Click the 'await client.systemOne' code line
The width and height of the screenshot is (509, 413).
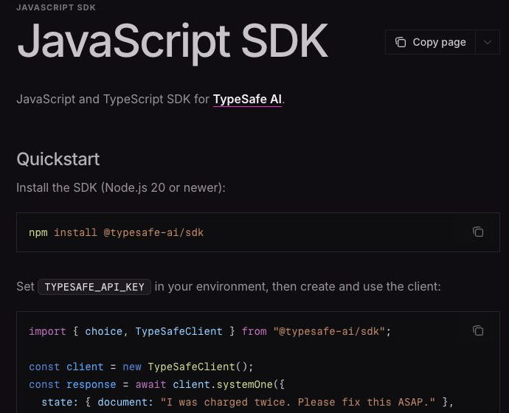pyautogui.click(x=156, y=384)
